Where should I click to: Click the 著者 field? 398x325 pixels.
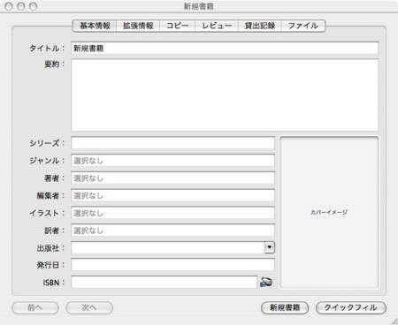172,178
